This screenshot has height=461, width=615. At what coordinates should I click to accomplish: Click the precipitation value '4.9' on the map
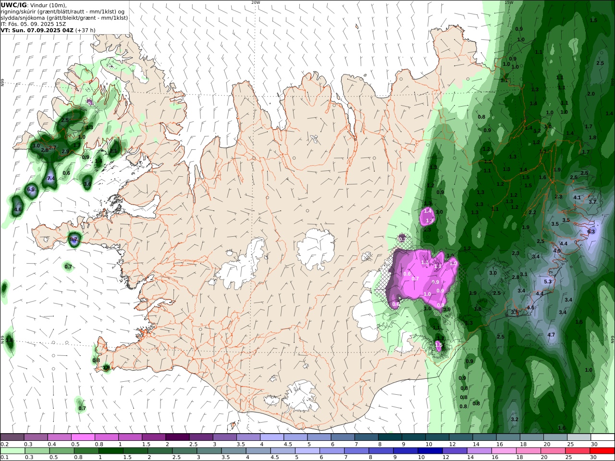click(x=557, y=251)
